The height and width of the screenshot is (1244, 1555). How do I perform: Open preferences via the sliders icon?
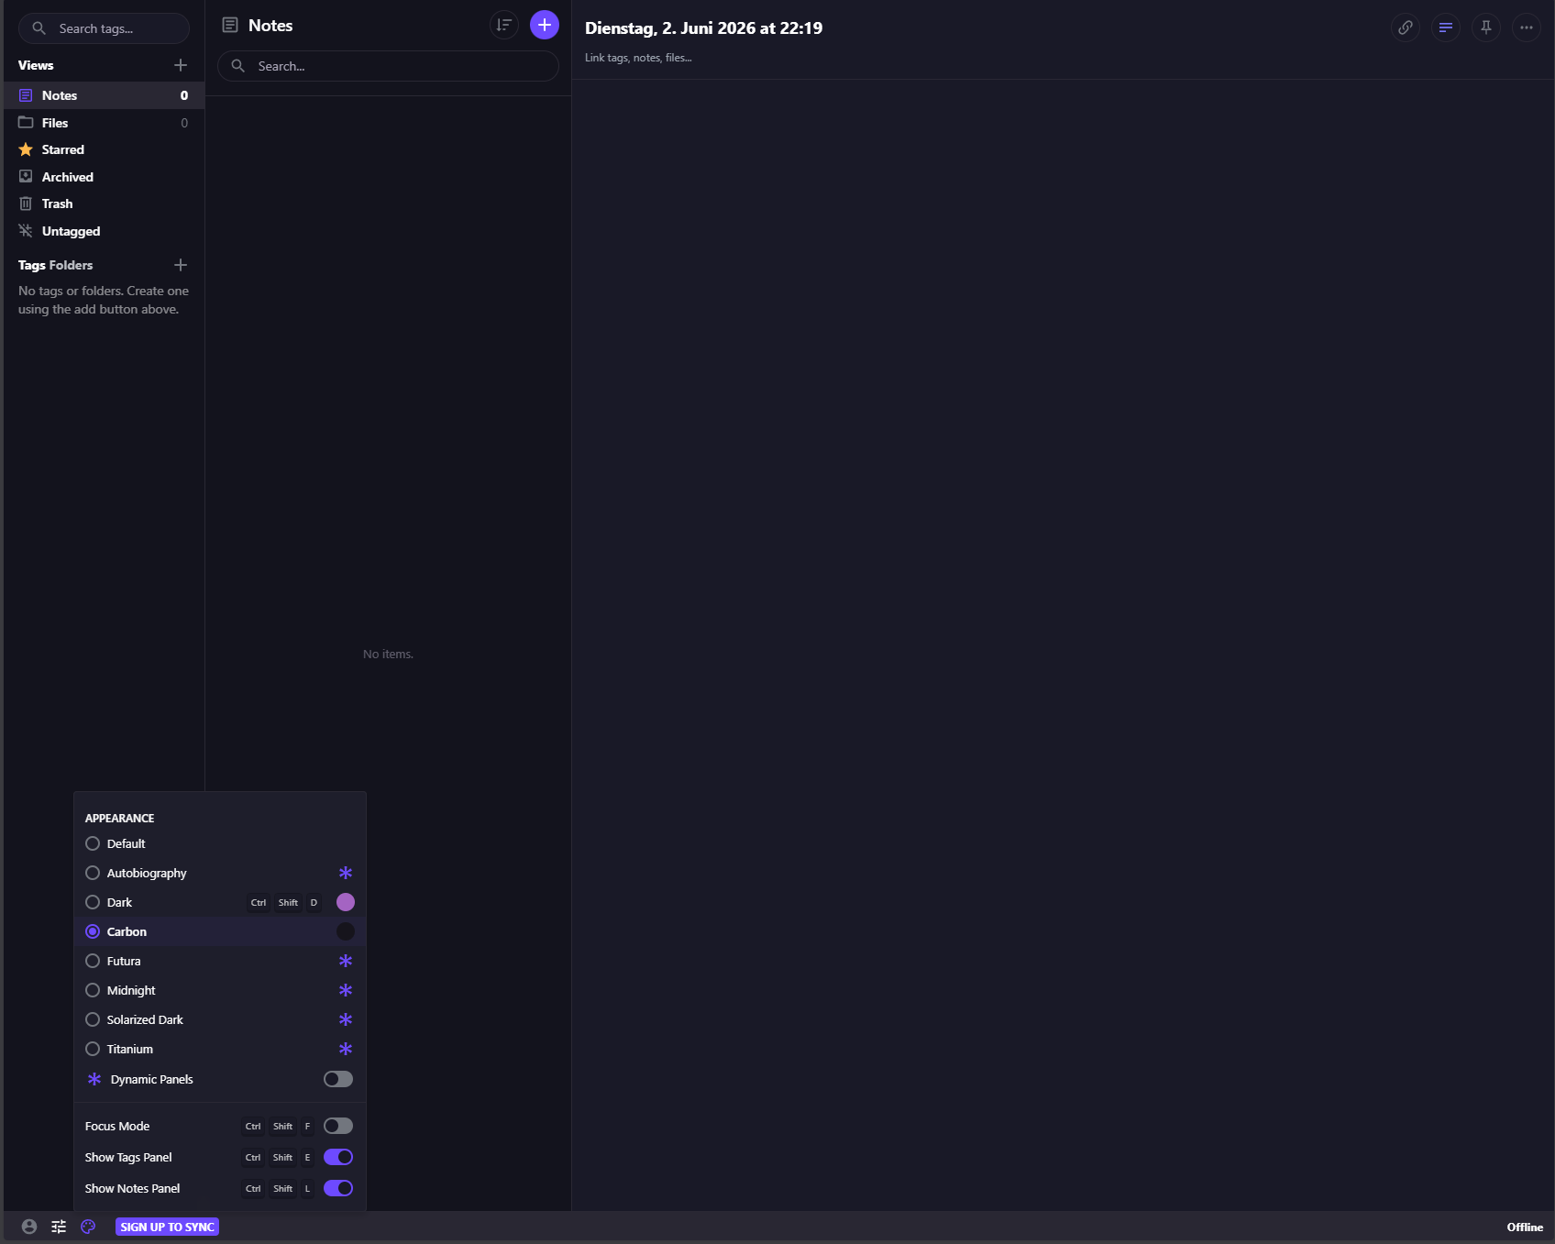pyautogui.click(x=59, y=1227)
